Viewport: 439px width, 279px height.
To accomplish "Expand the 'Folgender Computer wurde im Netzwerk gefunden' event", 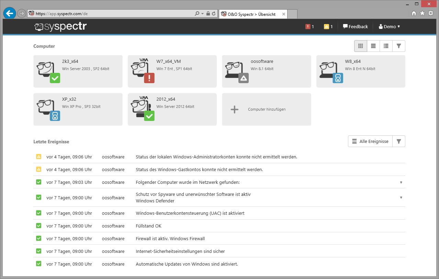I will 401,182.
